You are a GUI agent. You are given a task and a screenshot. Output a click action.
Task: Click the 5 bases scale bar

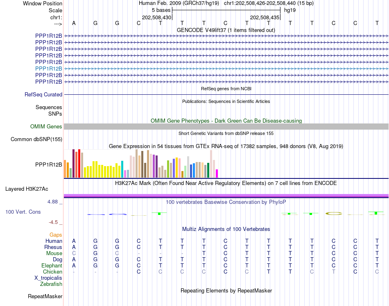(226, 10)
